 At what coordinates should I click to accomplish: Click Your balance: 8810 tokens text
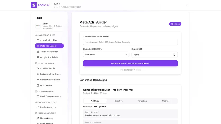click(x=130, y=70)
